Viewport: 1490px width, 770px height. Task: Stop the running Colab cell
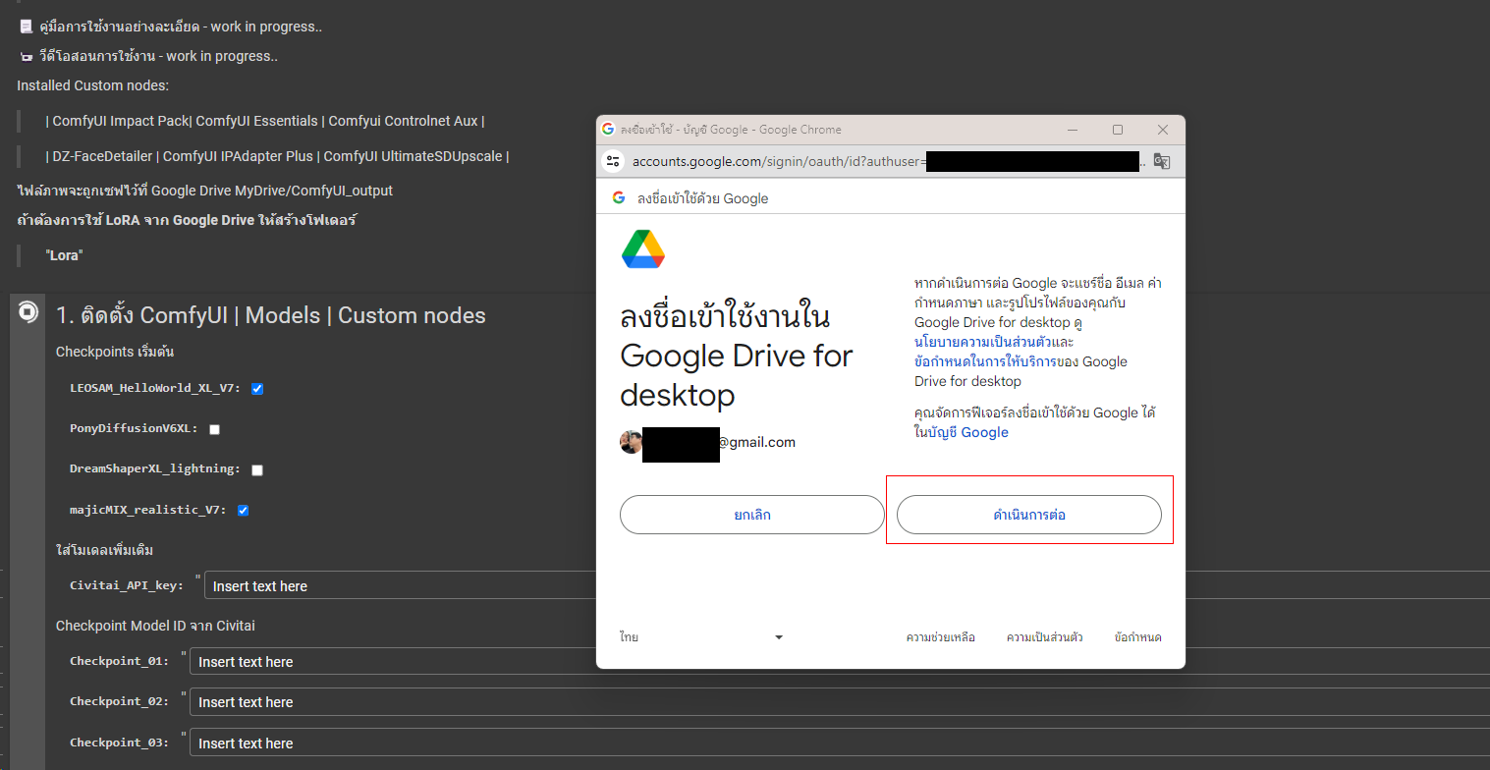coord(28,312)
